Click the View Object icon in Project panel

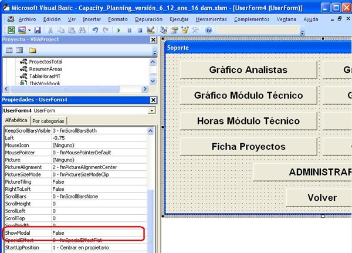pyautogui.click(x=19, y=50)
